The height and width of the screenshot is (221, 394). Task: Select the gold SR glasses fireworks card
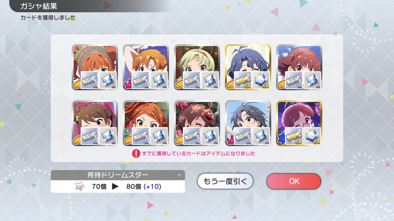tap(299, 123)
